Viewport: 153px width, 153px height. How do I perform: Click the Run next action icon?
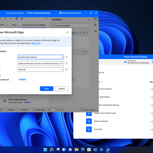point(10,18)
